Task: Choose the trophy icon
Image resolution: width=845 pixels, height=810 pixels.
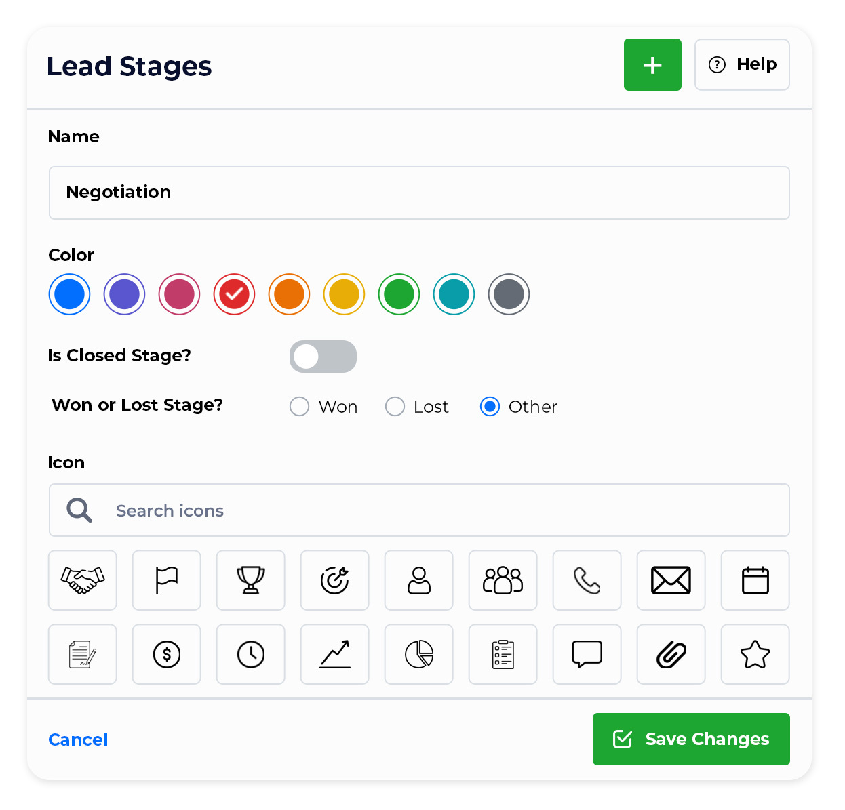Action: (251, 580)
